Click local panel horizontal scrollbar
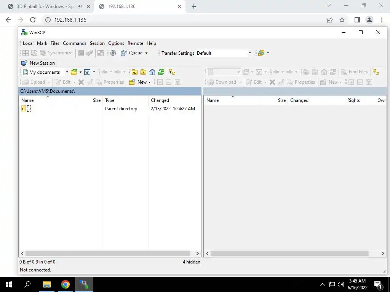 pyautogui.click(x=107, y=253)
